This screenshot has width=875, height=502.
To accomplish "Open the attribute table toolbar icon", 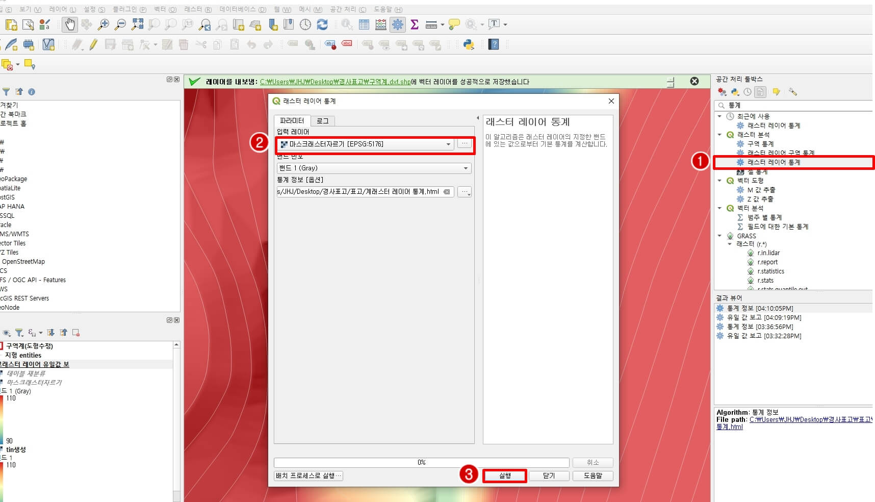I will (x=364, y=24).
